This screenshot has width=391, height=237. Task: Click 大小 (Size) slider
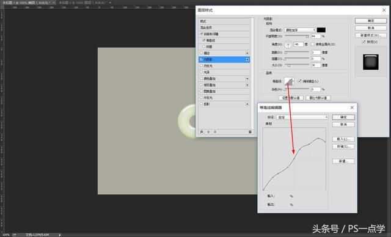point(297,65)
